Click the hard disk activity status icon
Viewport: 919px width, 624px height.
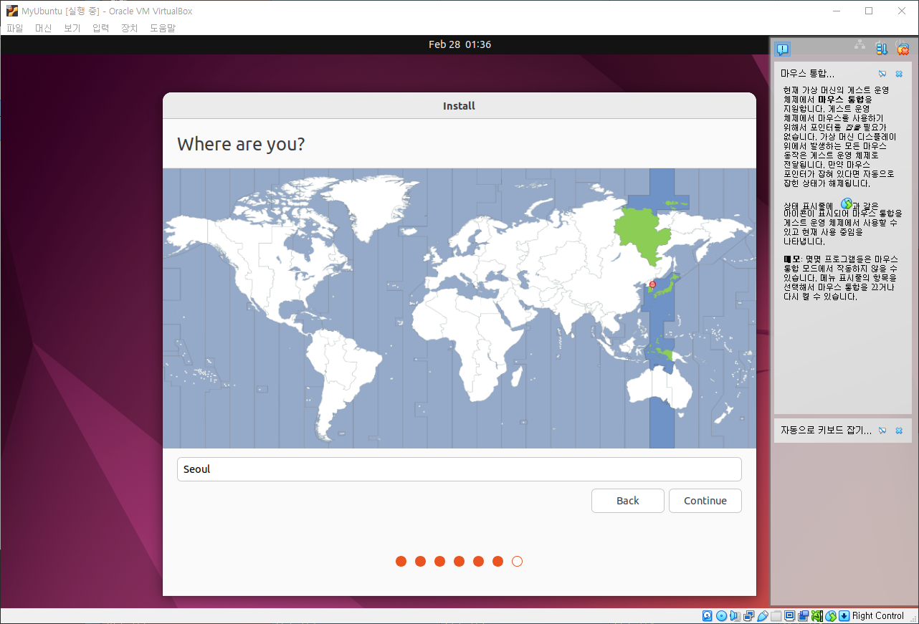click(x=708, y=616)
